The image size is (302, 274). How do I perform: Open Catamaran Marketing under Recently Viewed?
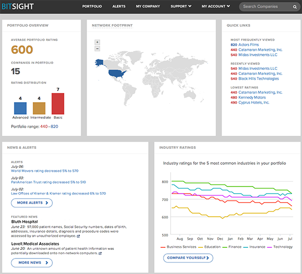(260, 73)
